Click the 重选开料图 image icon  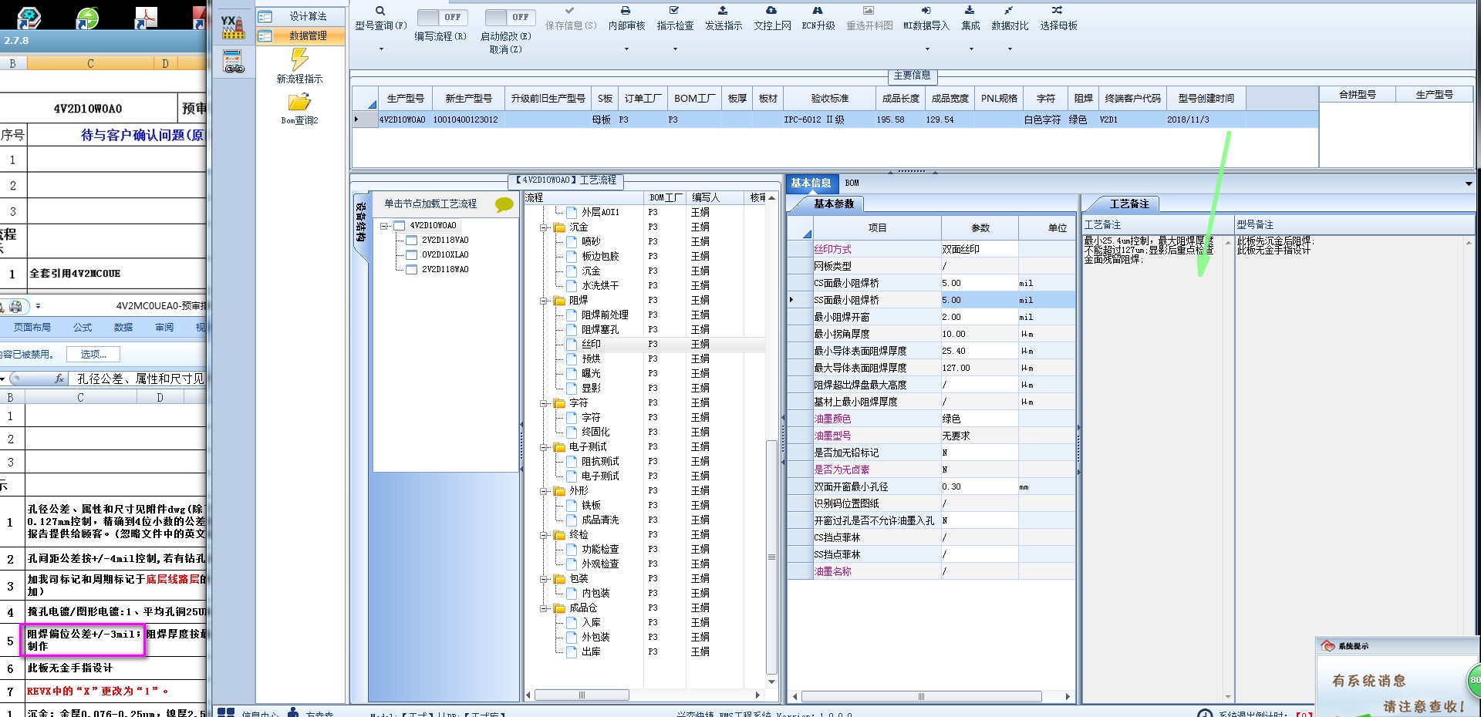tap(869, 11)
